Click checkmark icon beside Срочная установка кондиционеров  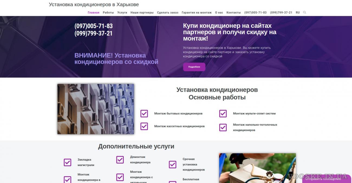coord(172,164)
